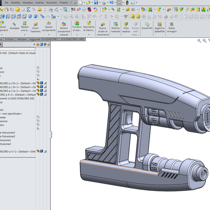Open the File menu
210x210 pixels.
pos(7,2)
